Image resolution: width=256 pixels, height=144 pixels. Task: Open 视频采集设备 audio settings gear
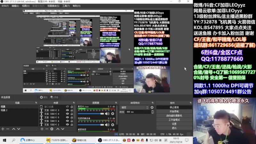click(x=113, y=125)
